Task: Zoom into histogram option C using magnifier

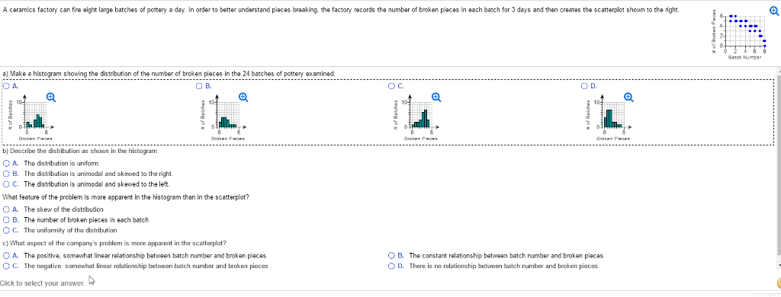Action: (437, 97)
